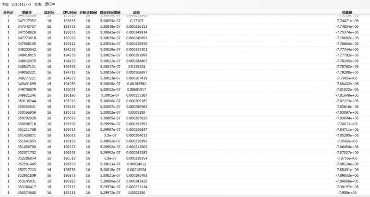Select kinetic energy value 0.000167419
370x197 pixels.
[136, 78]
